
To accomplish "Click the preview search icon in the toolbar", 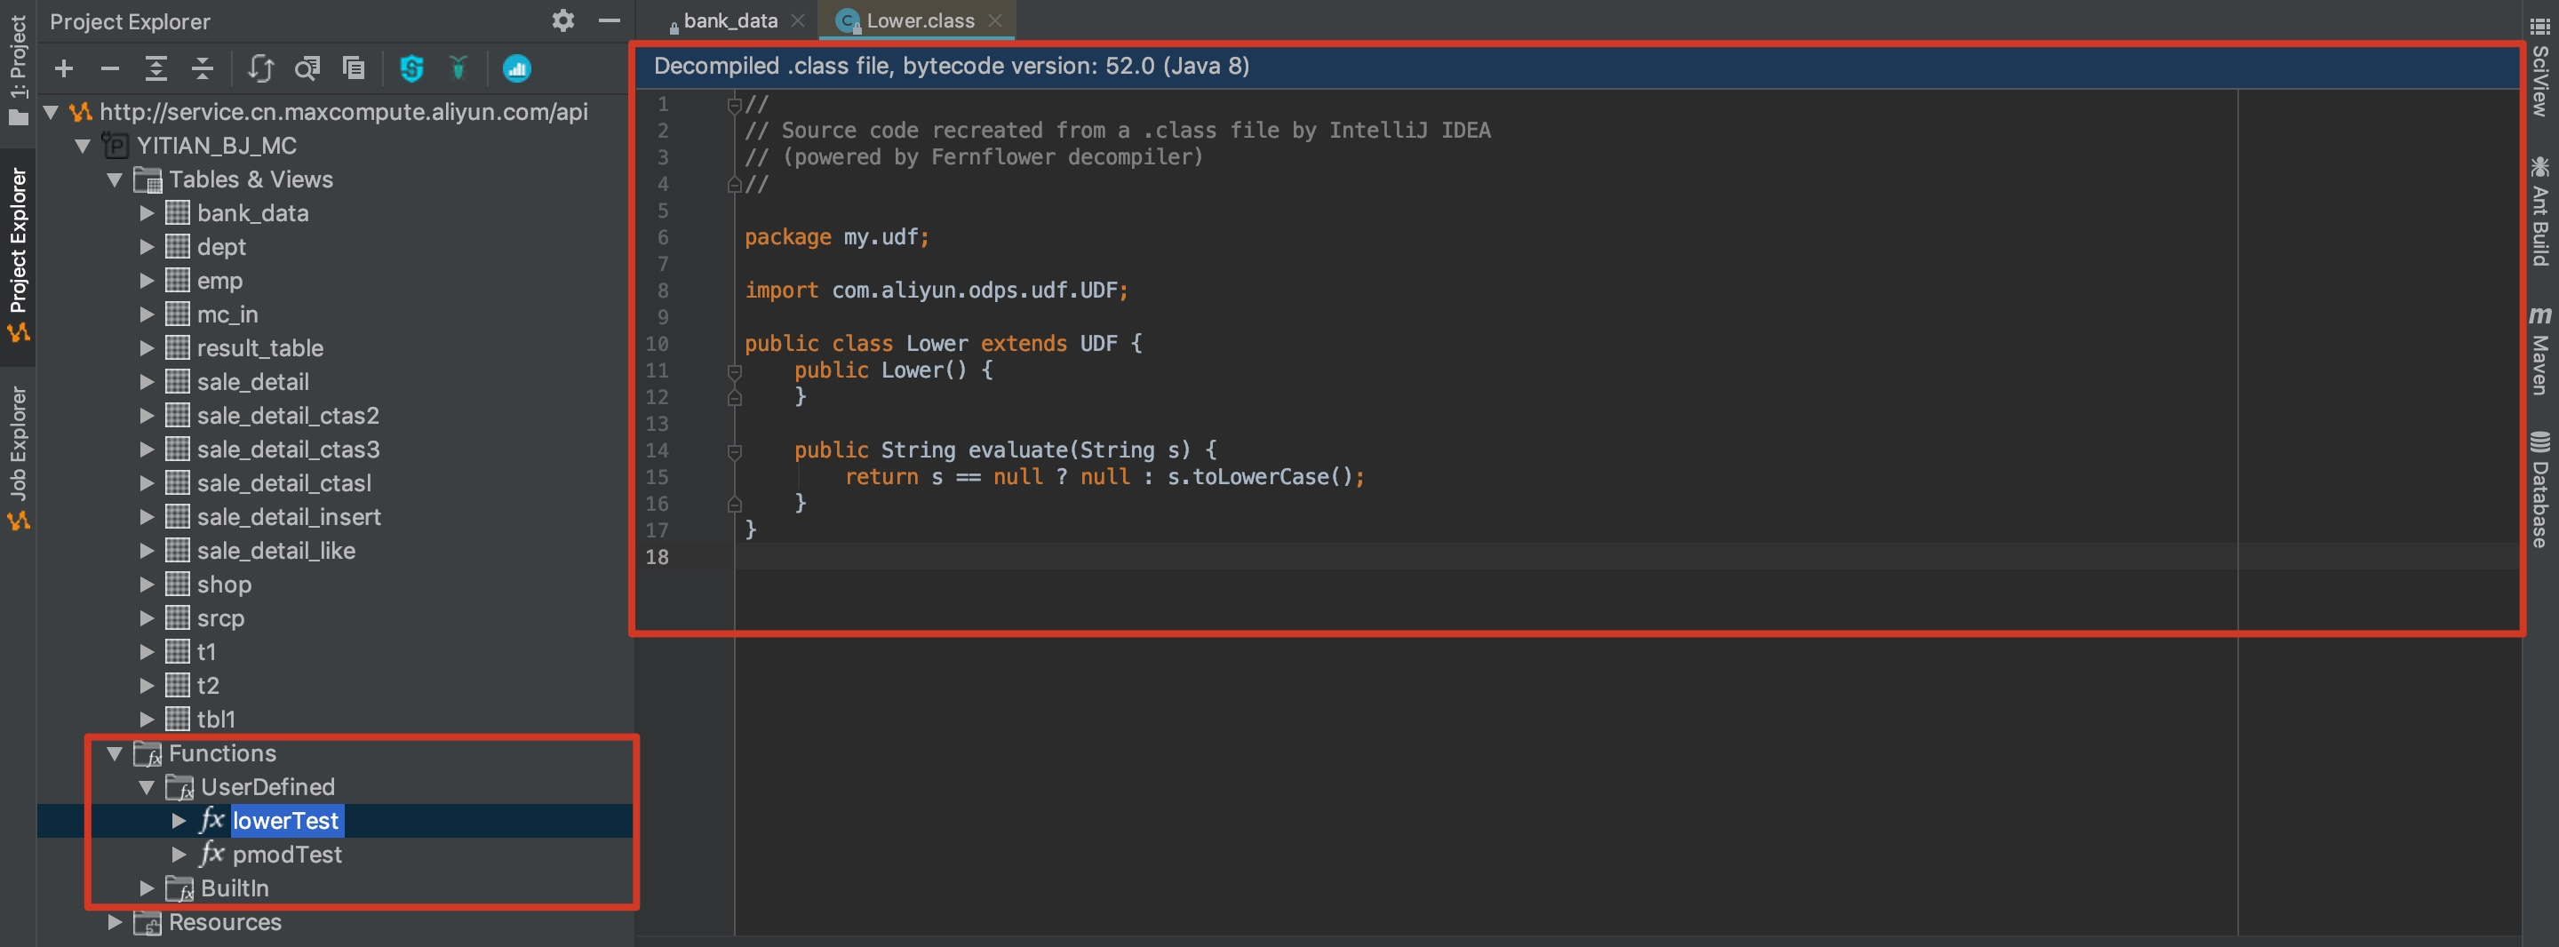I will (308, 68).
